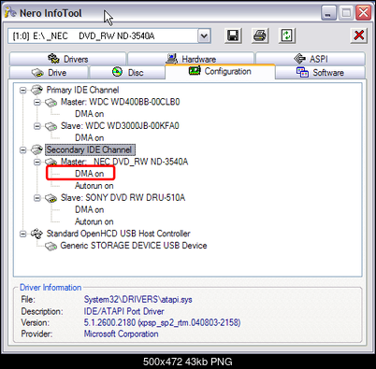Select Master: _NEC DVD_RW ND-3540A entry
This screenshot has height=369, width=376.
tap(124, 162)
